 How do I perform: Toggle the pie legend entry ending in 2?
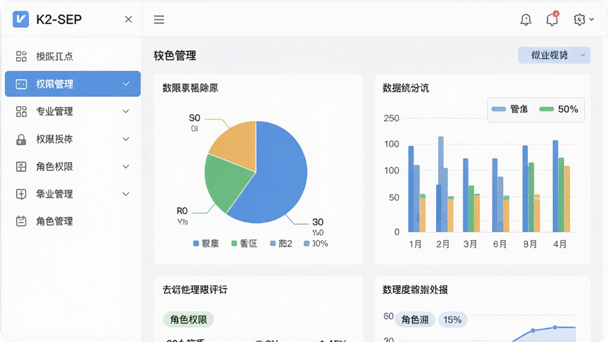coord(281,243)
